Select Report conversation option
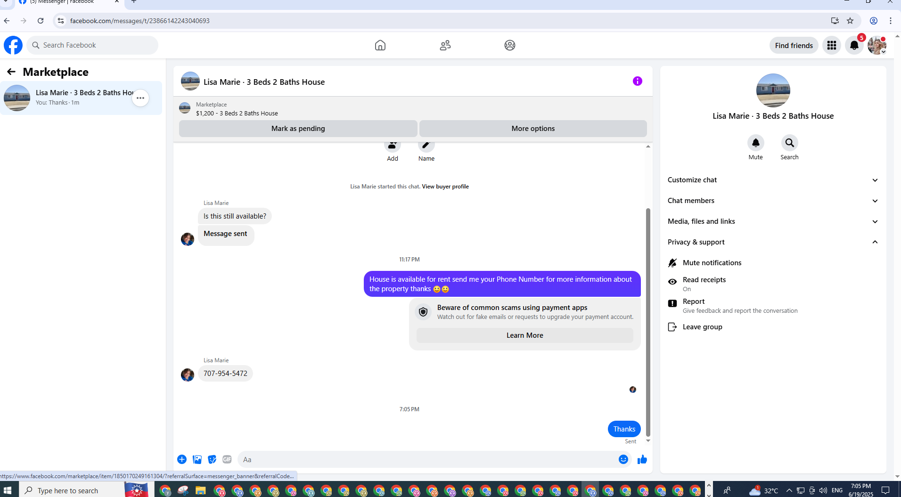Image resolution: width=901 pixels, height=497 pixels. (x=773, y=305)
